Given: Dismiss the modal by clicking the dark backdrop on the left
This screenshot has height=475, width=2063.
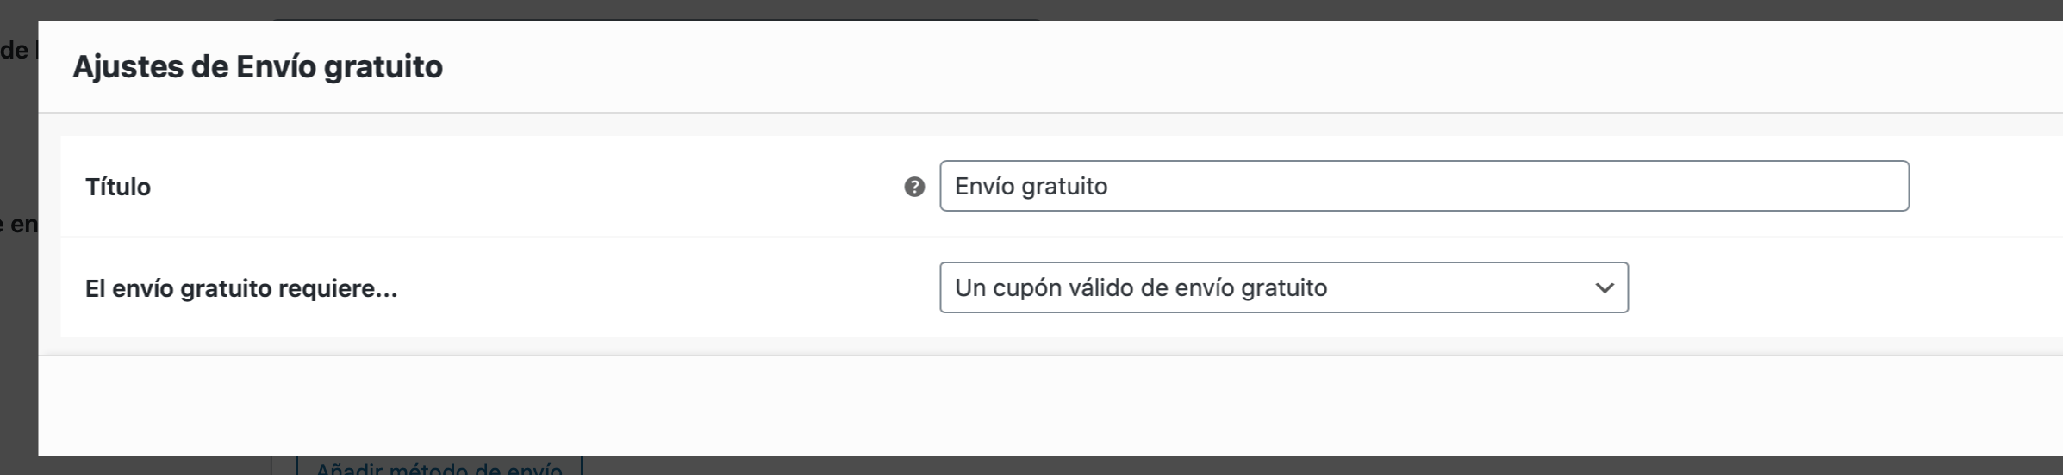Looking at the screenshot, I should click(x=18, y=344).
